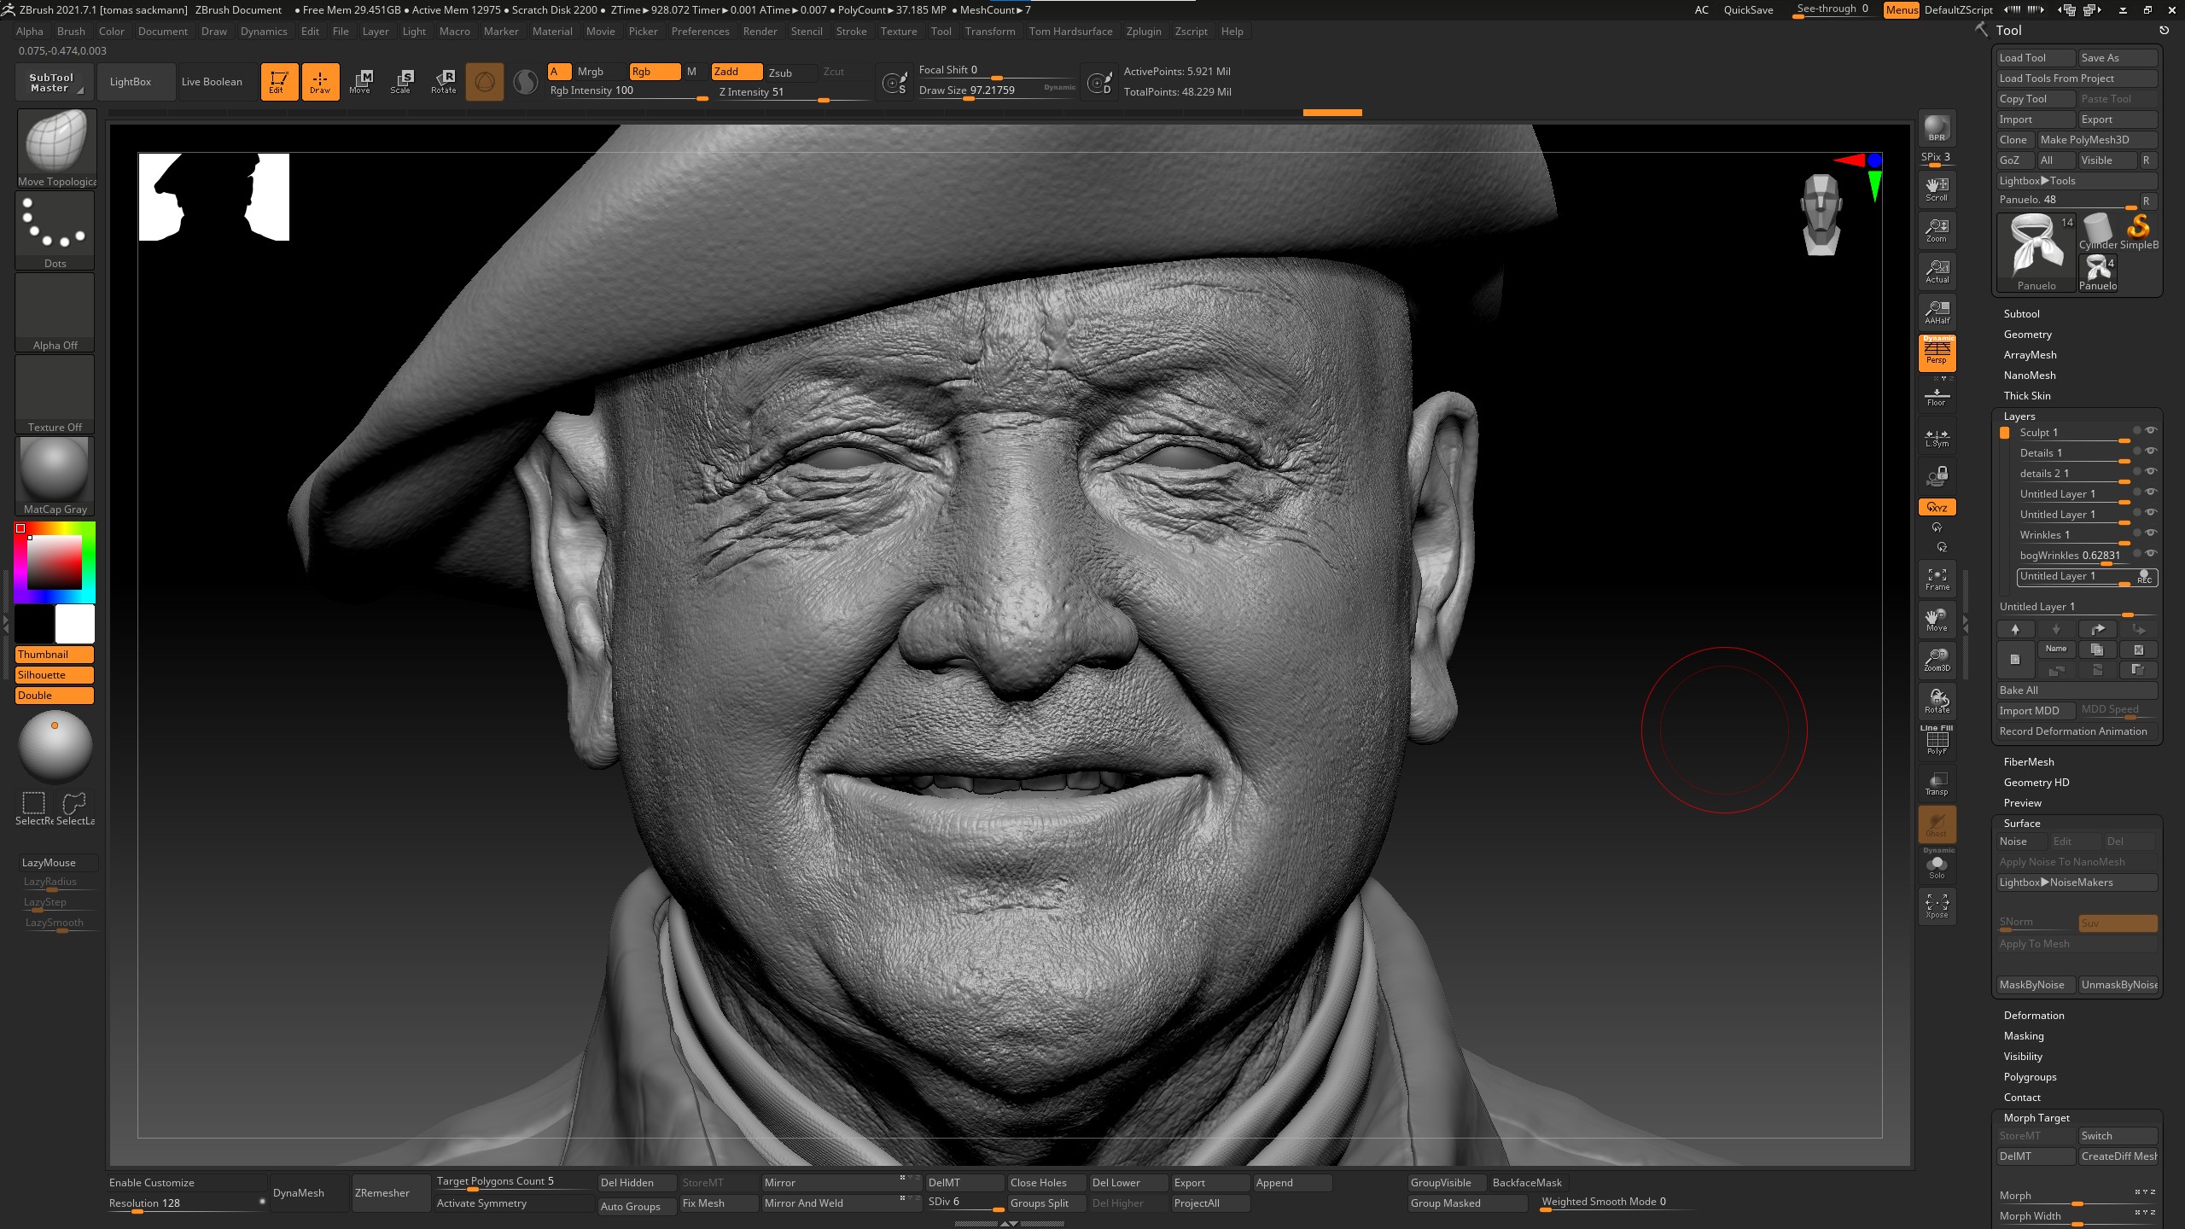Click the BPR render icon
The width and height of the screenshot is (2185, 1229).
pos(1937,128)
